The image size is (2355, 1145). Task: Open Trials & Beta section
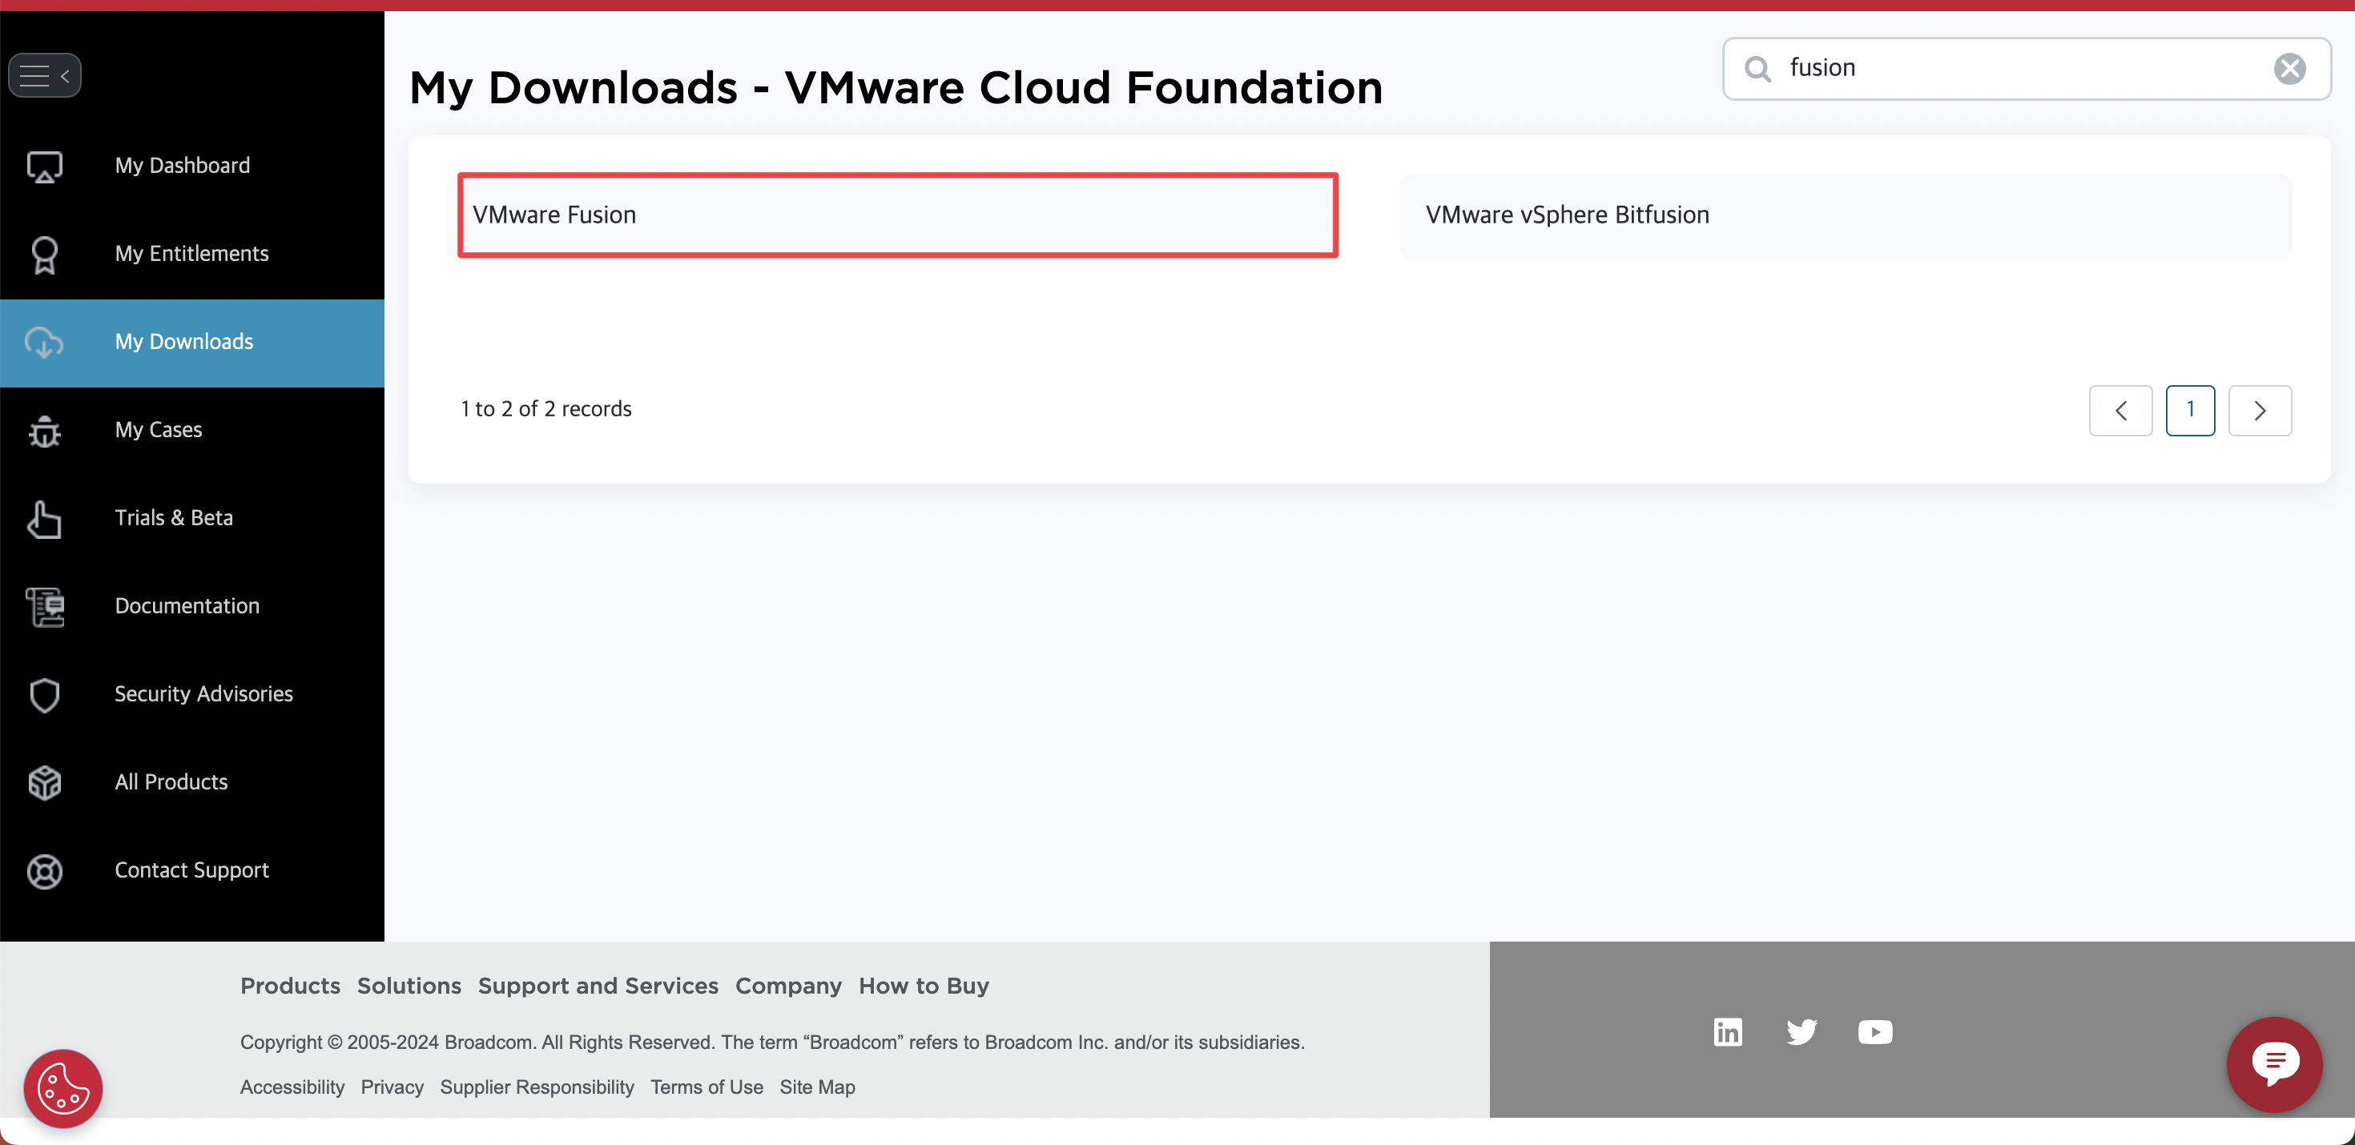tap(192, 518)
